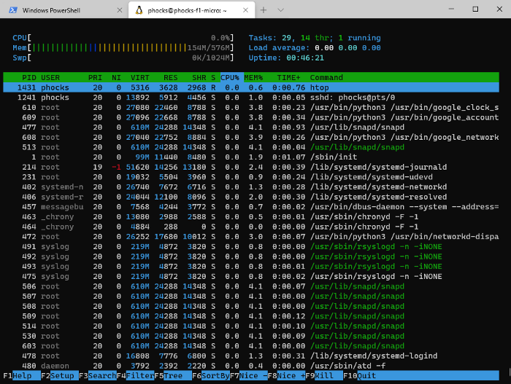Expand the new tab profile dropdown arrow
Screen dimensions: 511x384
(x=280, y=10)
